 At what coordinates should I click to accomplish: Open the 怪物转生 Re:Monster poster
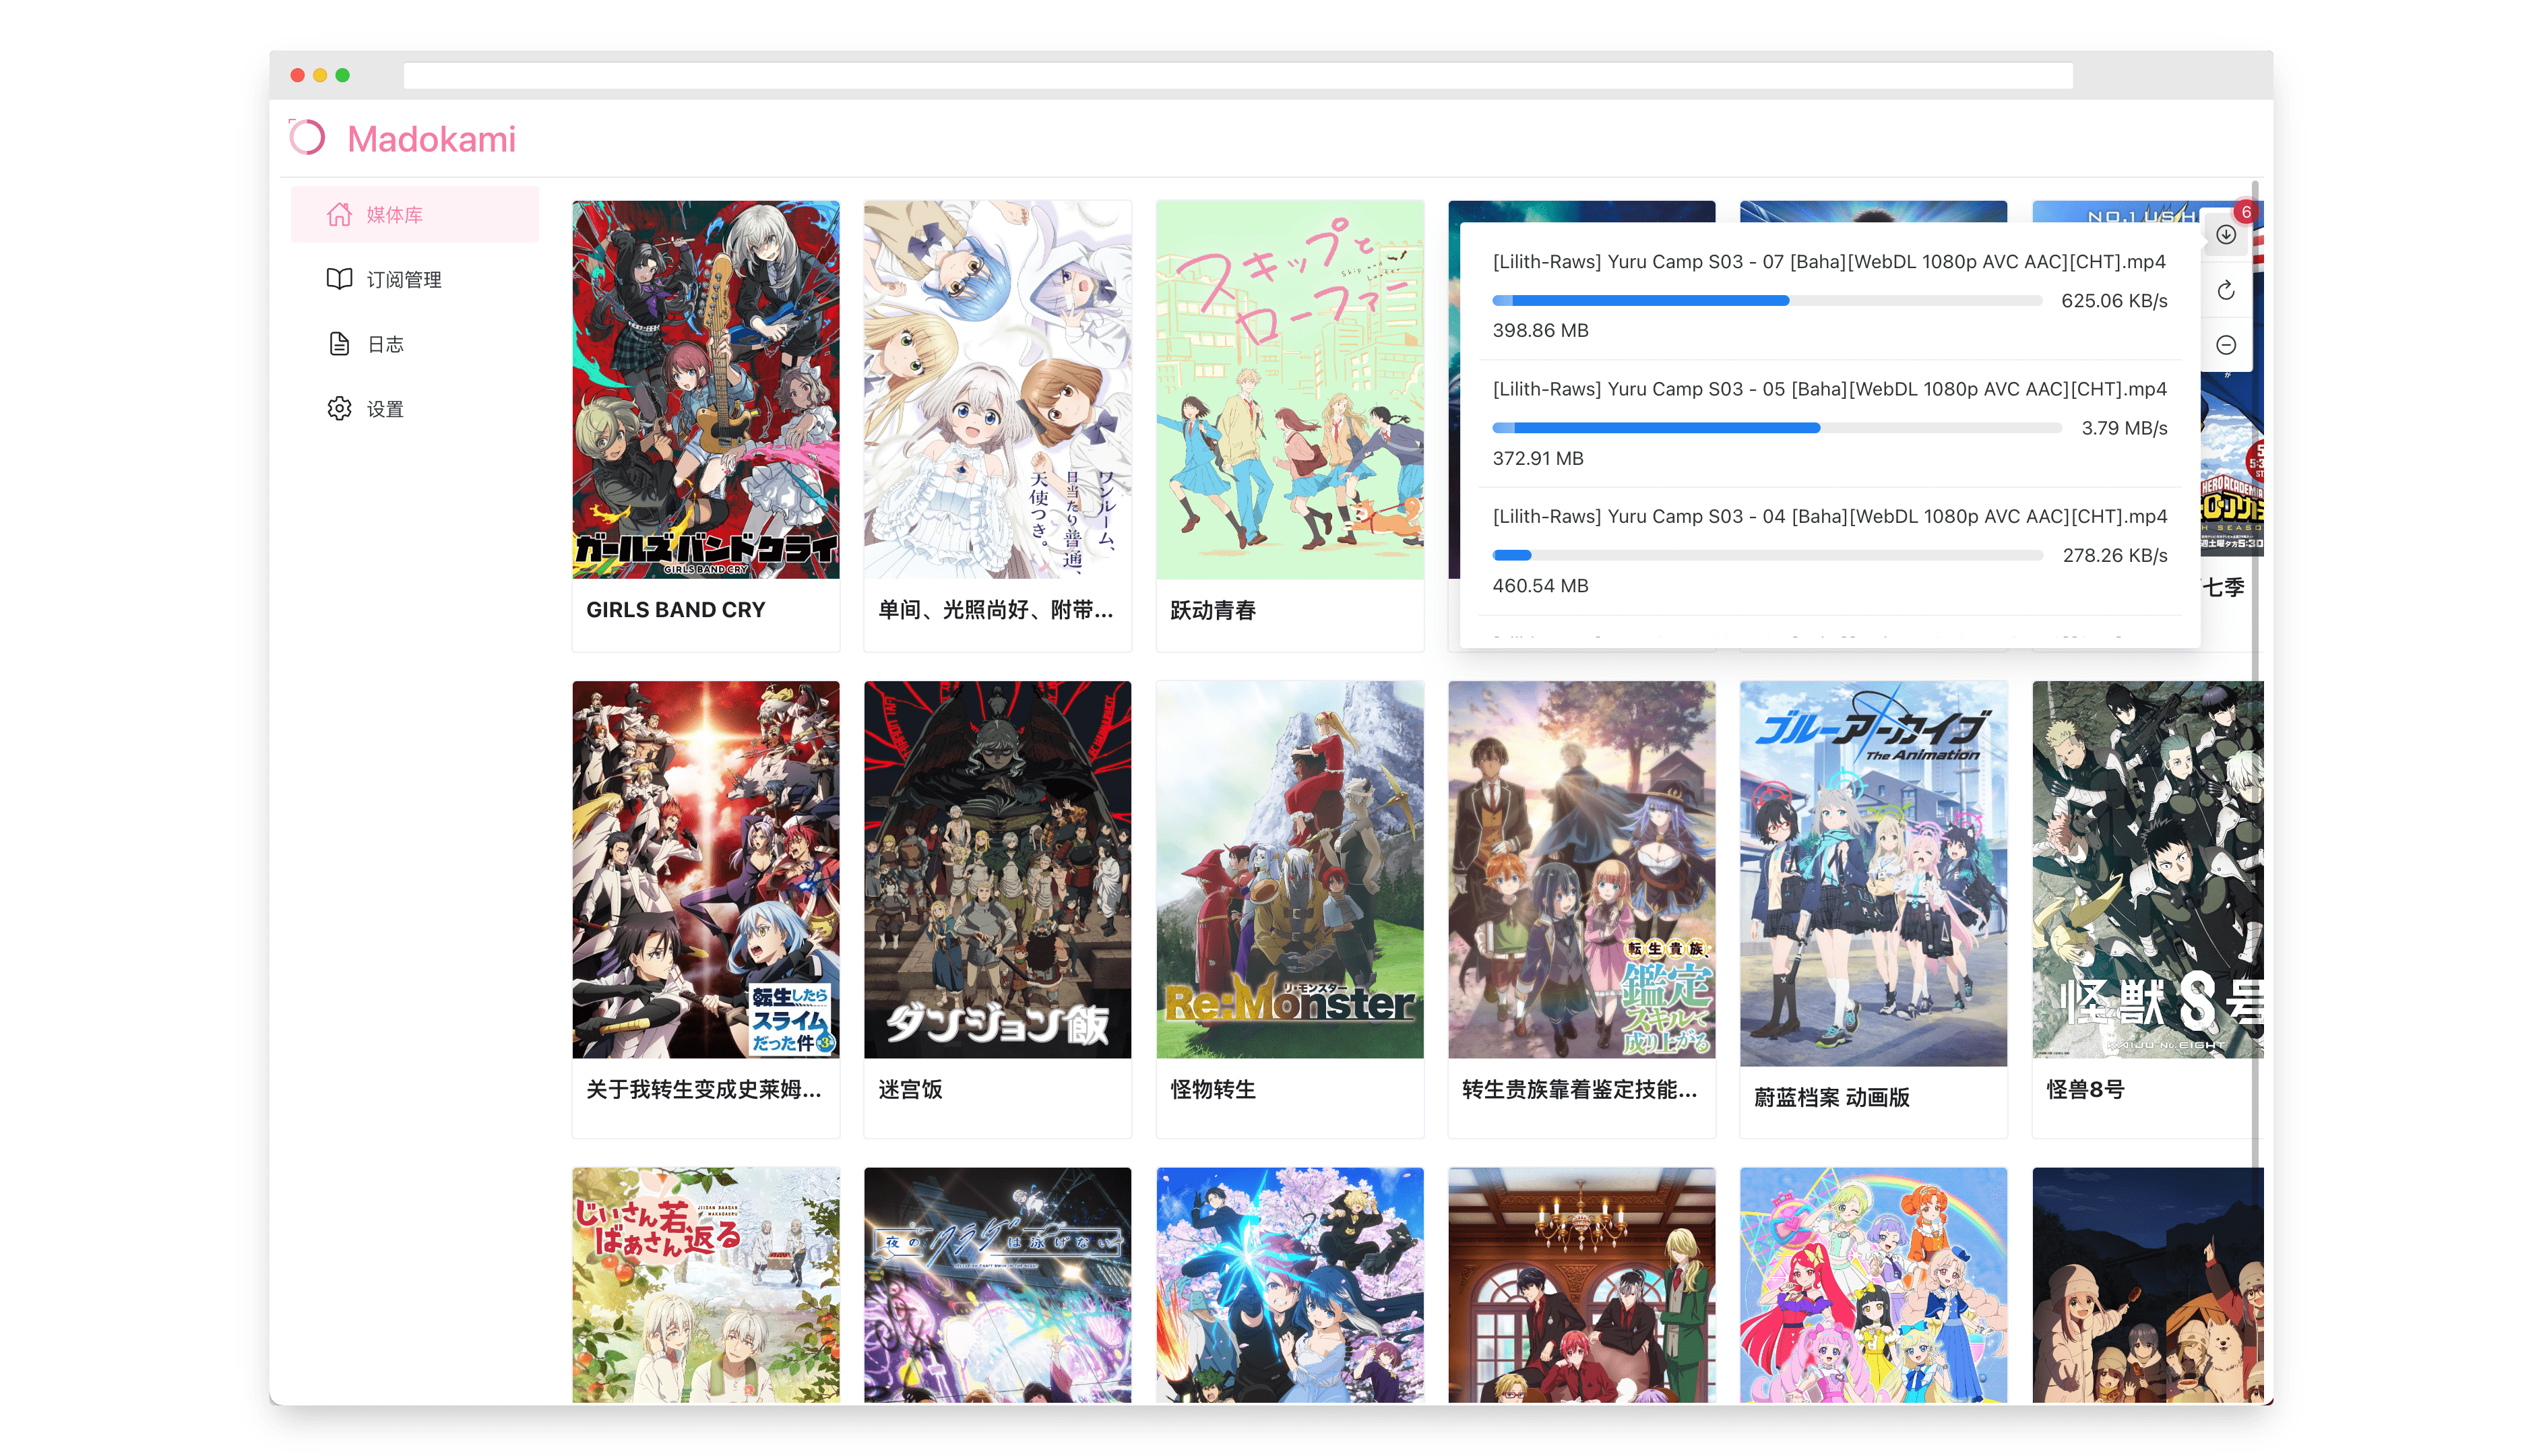point(1289,869)
